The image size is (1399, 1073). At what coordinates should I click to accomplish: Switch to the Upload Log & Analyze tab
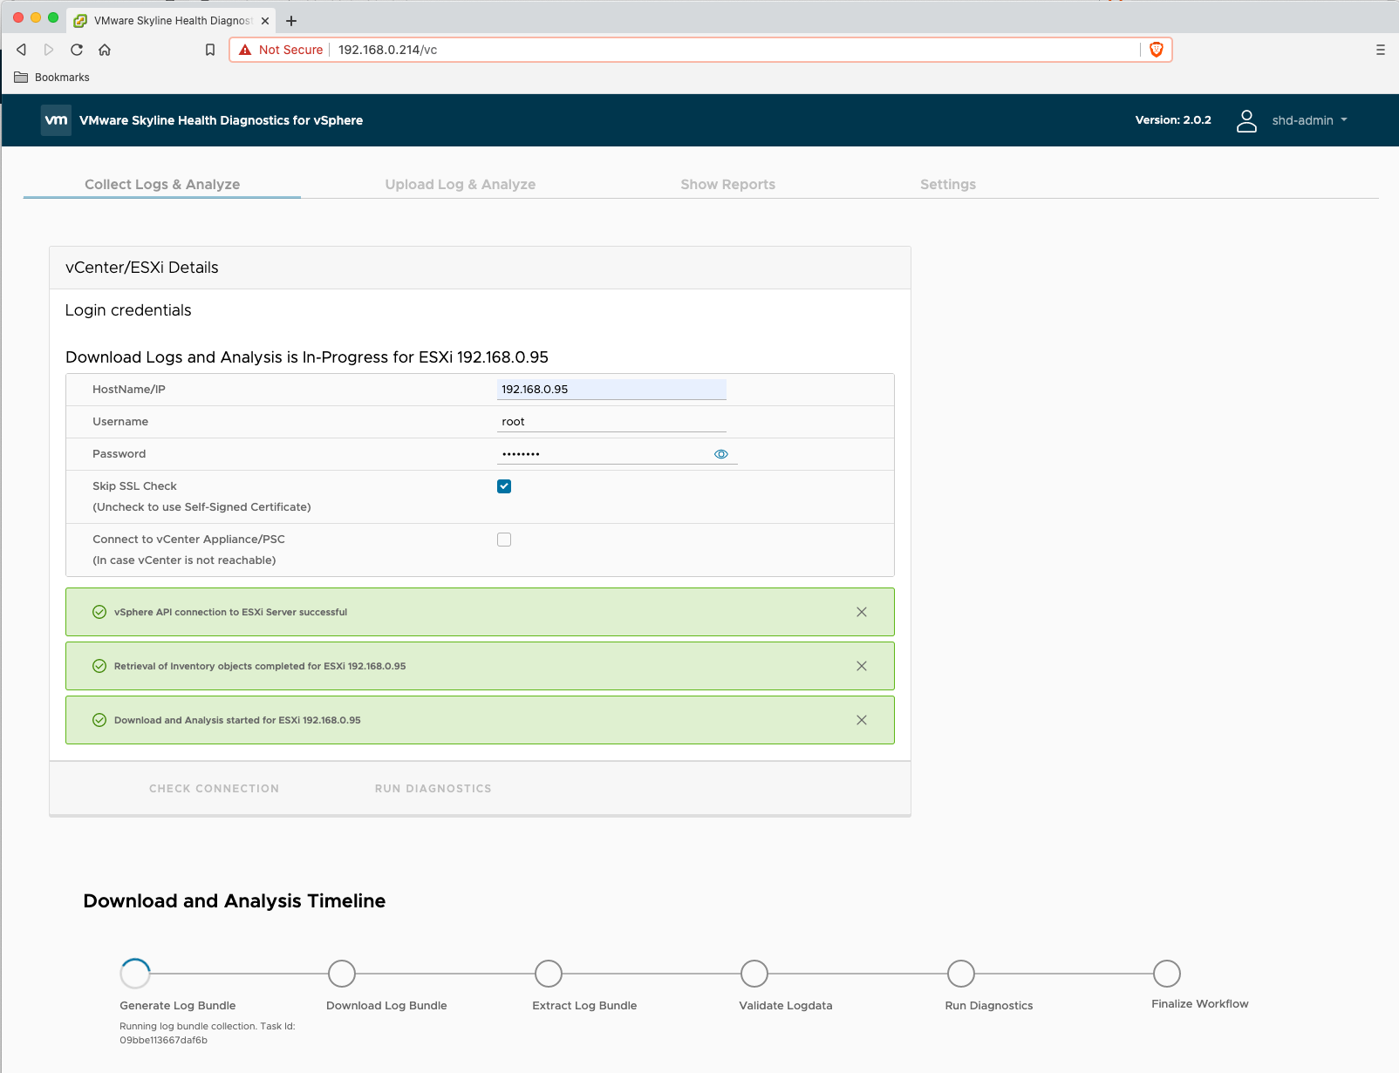point(461,184)
